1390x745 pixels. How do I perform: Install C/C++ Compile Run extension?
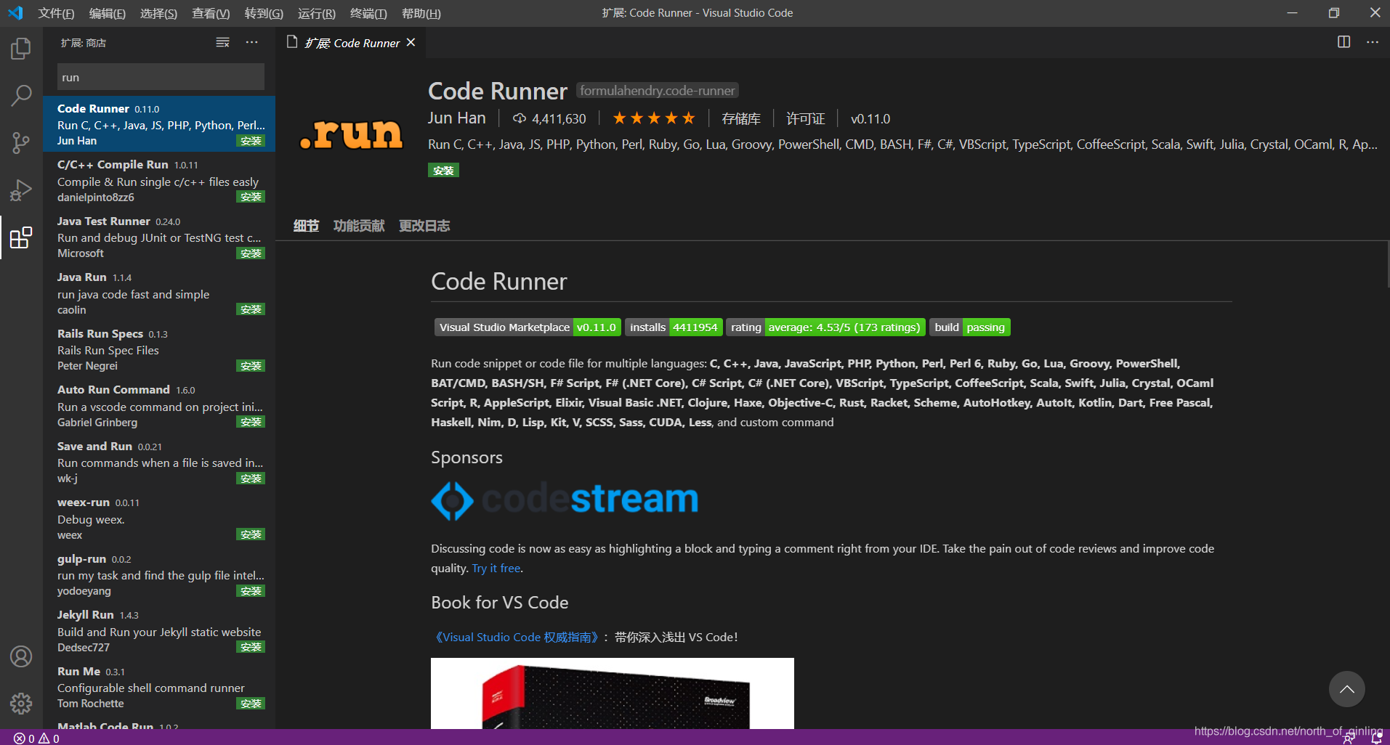[251, 197]
